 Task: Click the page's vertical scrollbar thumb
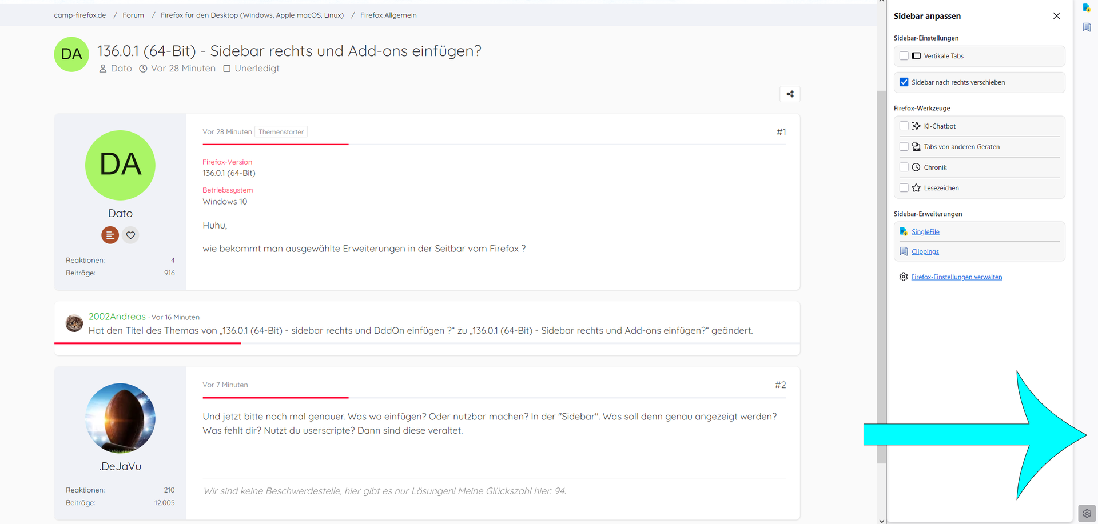pyautogui.click(x=881, y=274)
